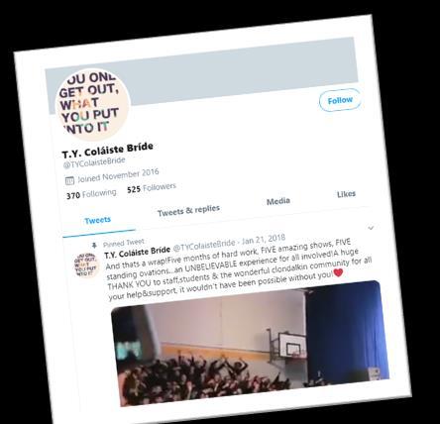The width and height of the screenshot is (440, 424).
Task: Expand the tweet options chevron menu
Action: pos(371,228)
